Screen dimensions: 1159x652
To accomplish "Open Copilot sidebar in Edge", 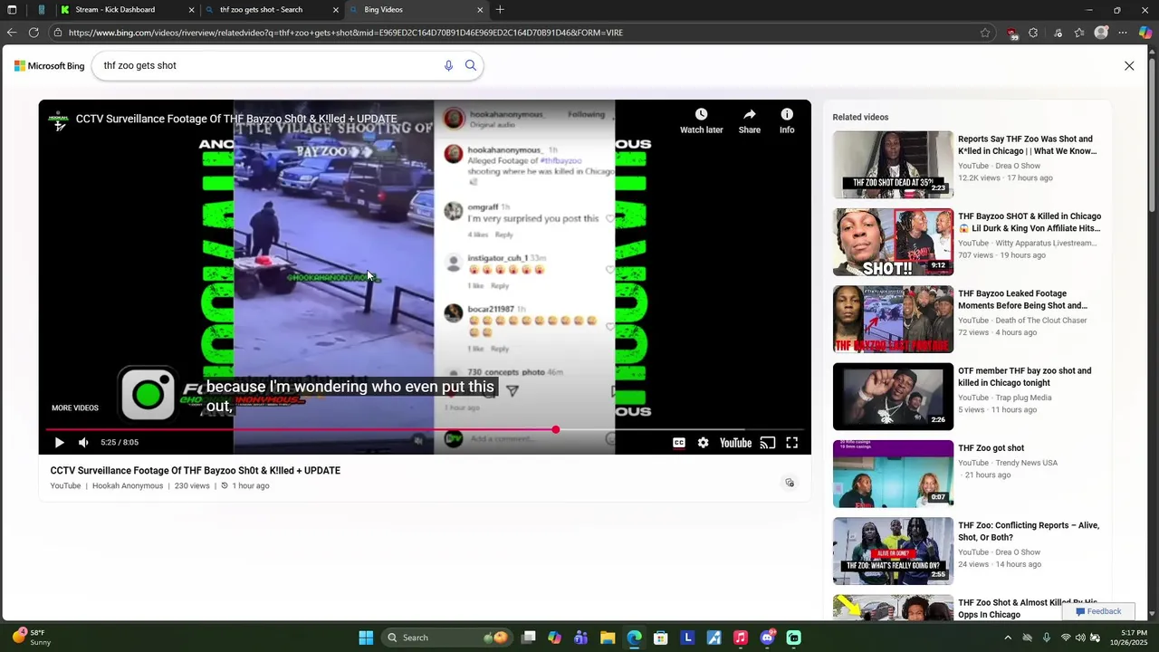I will [x=1145, y=33].
